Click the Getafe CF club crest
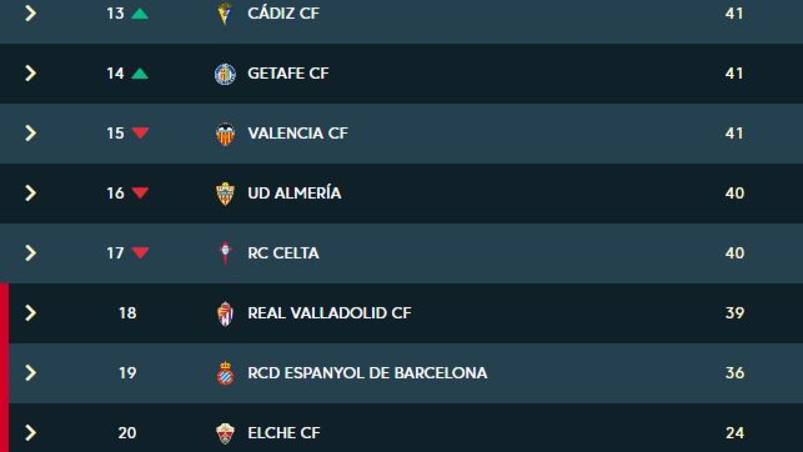 click(x=225, y=74)
